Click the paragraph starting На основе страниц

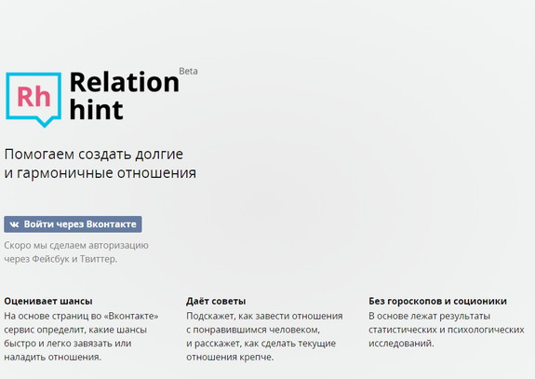click(x=81, y=337)
